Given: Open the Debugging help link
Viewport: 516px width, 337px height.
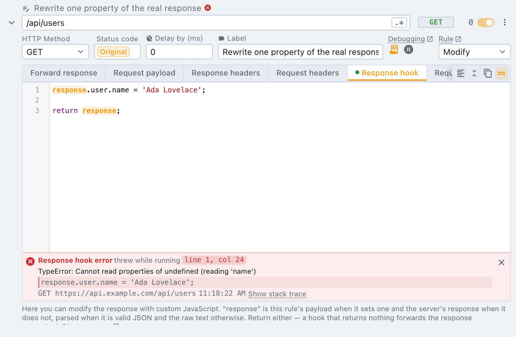Looking at the screenshot, I should [x=410, y=39].
